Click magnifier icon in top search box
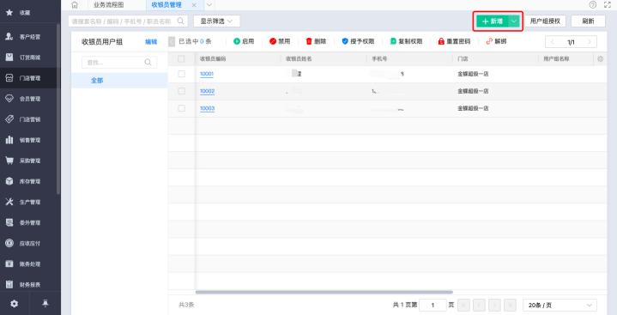The image size is (617, 315). click(180, 21)
